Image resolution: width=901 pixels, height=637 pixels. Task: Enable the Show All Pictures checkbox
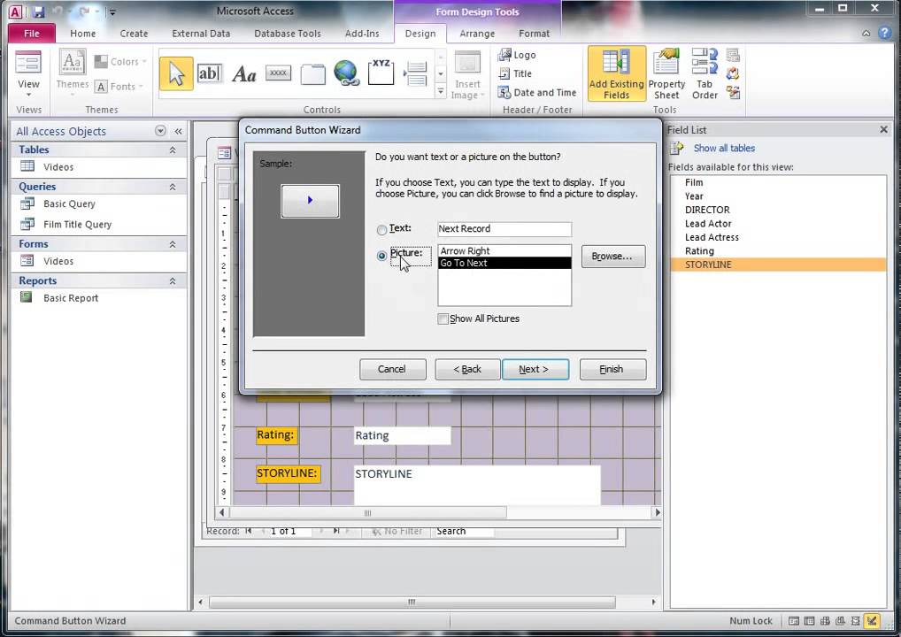[443, 318]
